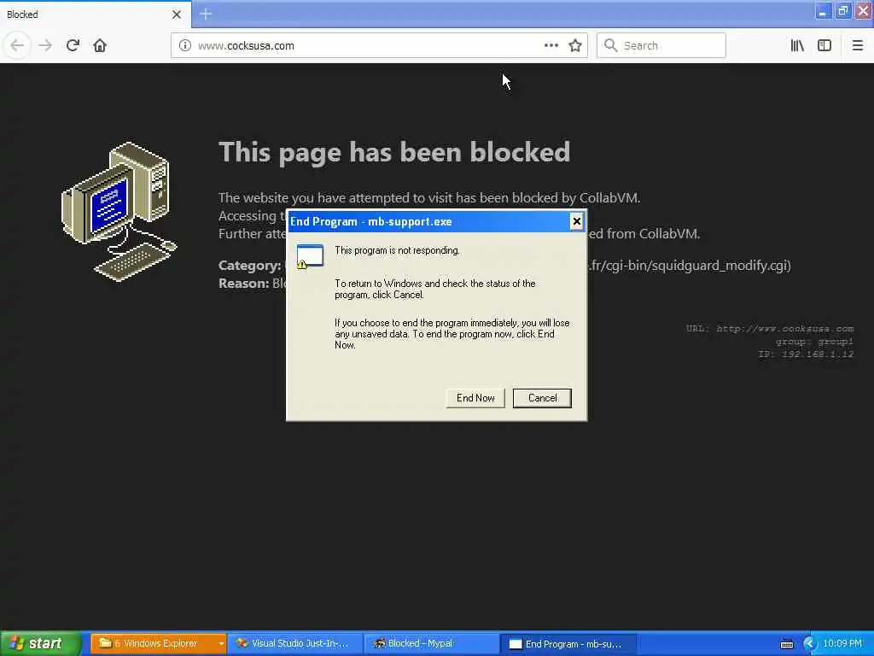The height and width of the screenshot is (656, 874).
Task: Expand hidden tray icons arrow
Action: (809, 644)
